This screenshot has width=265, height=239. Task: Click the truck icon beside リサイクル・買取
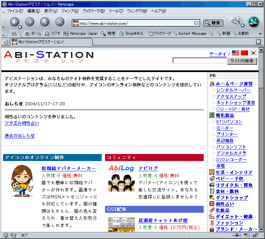[x=212, y=185]
